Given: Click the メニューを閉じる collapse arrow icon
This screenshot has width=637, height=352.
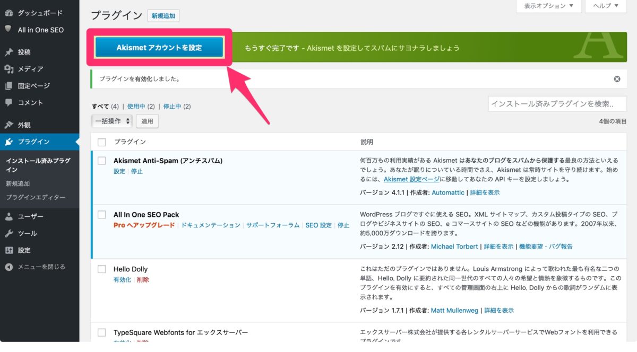Looking at the screenshot, I should [x=8, y=267].
